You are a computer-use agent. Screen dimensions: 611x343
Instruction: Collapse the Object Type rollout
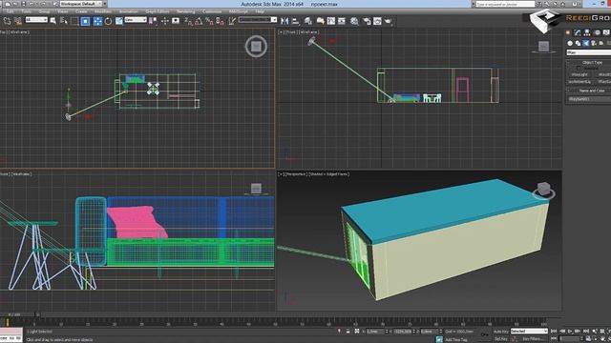[x=592, y=62]
